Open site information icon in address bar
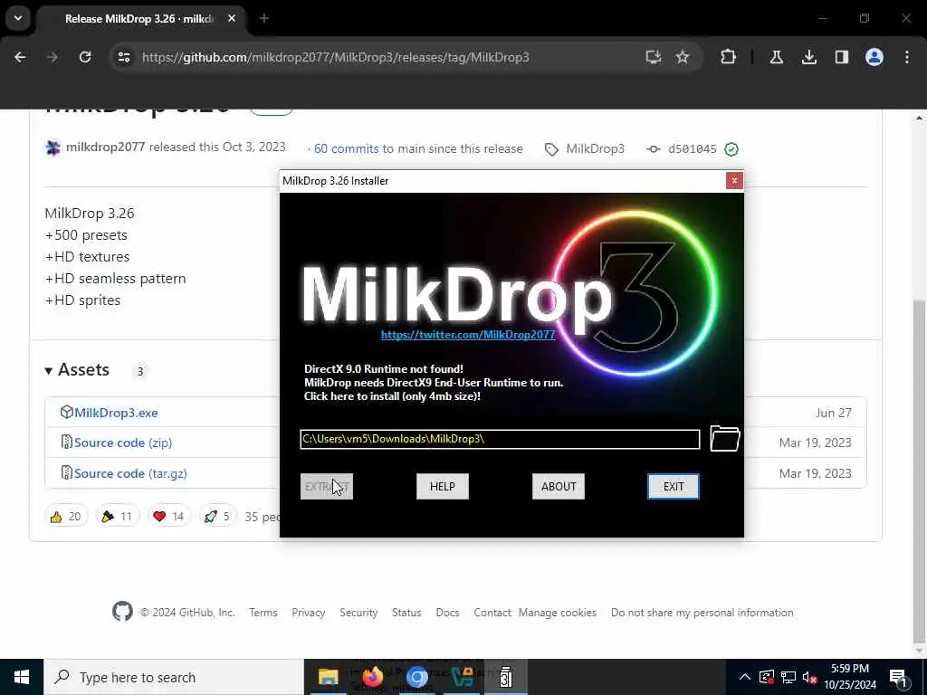The image size is (927, 695). (x=123, y=57)
